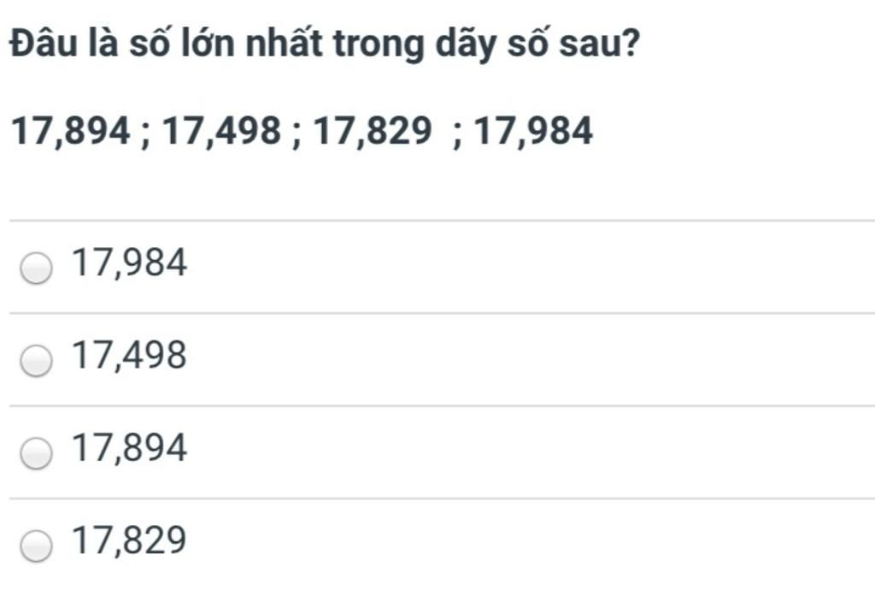This screenshot has width=875, height=590.
Task: Click empty space in the 17,984 answer row
Action: 530,267
